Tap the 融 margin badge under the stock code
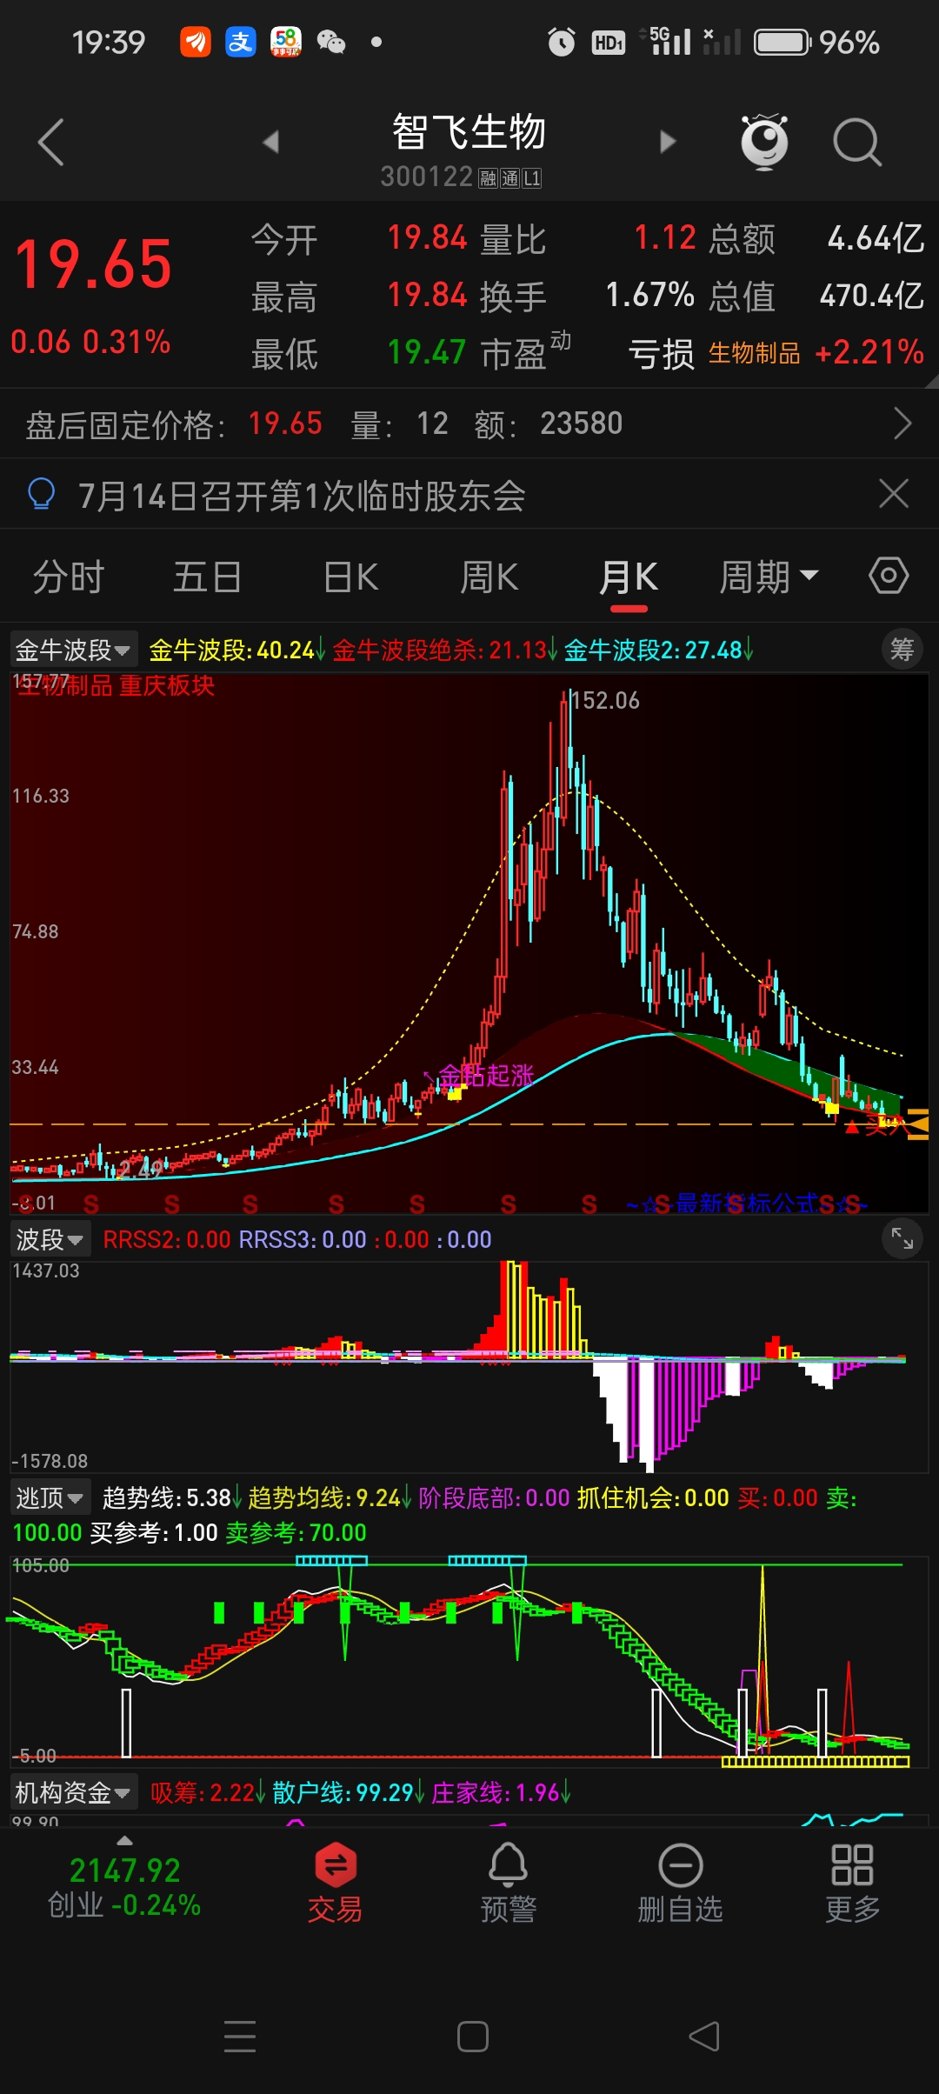The width and height of the screenshot is (939, 2094). [x=488, y=179]
